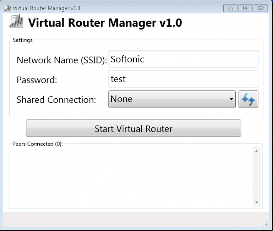This screenshot has height=231, width=273.
Task: Click the peers list scroll up arrow
Action: 257,151
